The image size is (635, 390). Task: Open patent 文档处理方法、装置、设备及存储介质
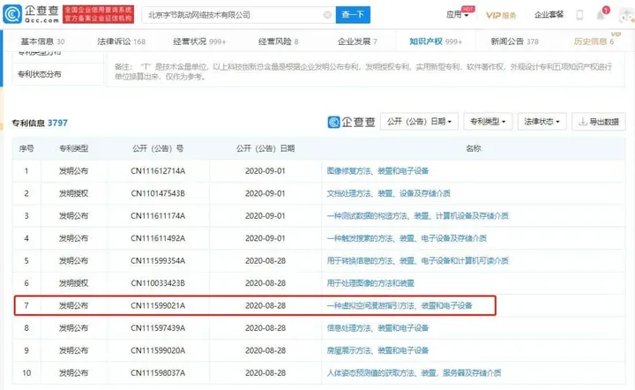coord(388,193)
